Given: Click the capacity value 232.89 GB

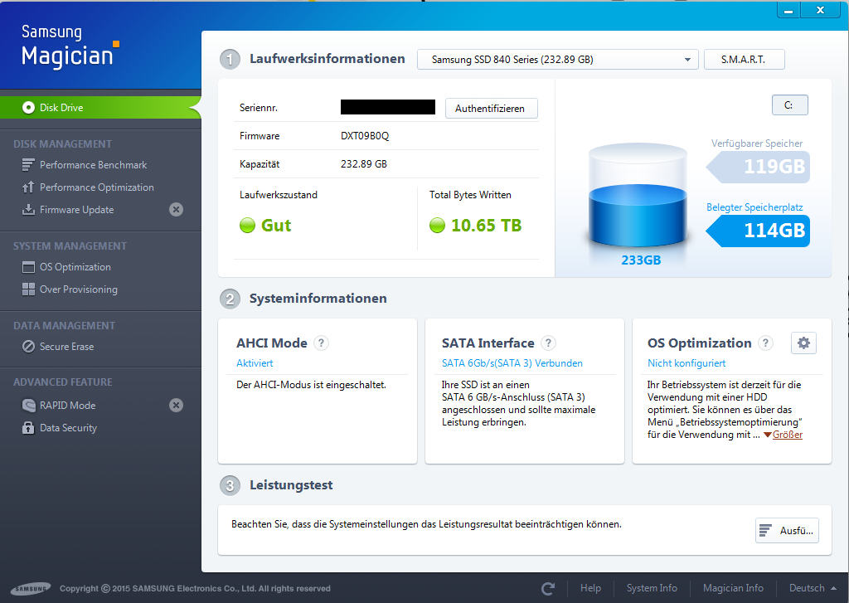Looking at the screenshot, I should coord(364,164).
